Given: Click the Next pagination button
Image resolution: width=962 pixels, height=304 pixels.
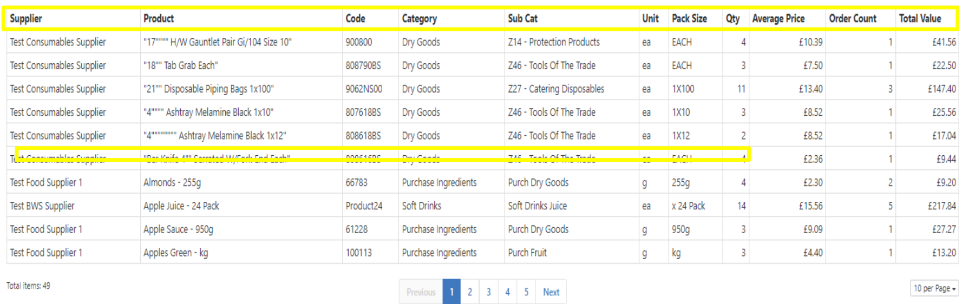Looking at the screenshot, I should (551, 292).
